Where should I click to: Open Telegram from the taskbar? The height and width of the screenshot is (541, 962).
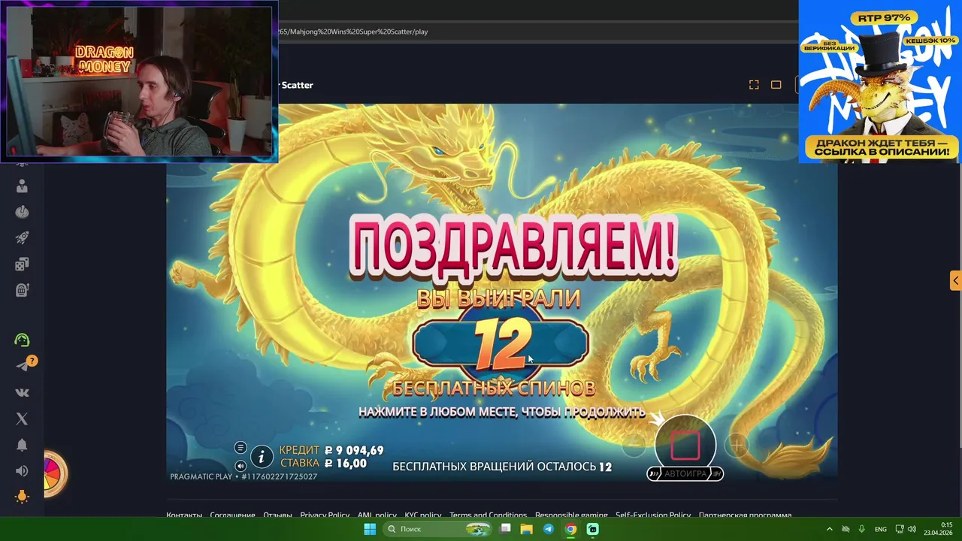(x=549, y=529)
